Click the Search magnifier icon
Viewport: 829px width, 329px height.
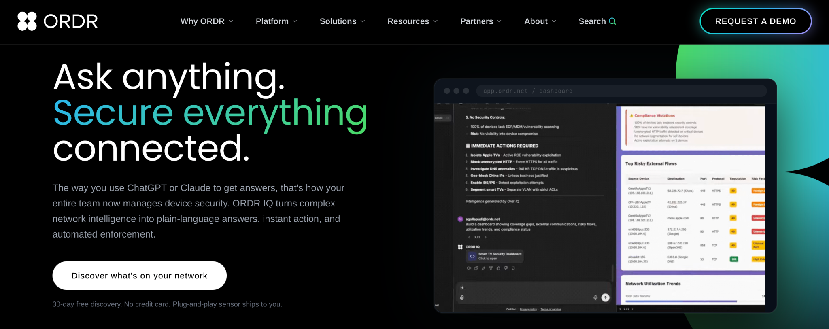612,21
